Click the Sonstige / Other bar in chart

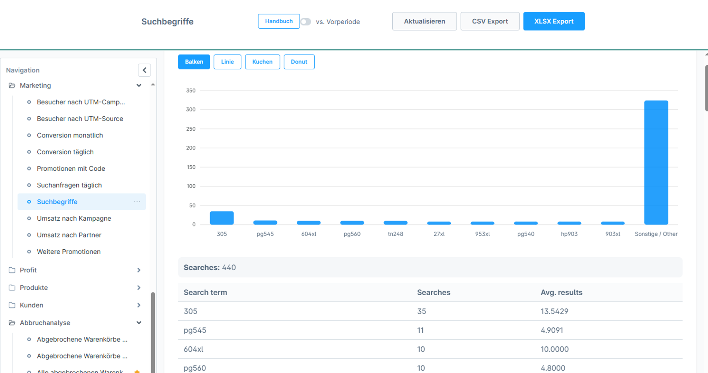coord(656,163)
